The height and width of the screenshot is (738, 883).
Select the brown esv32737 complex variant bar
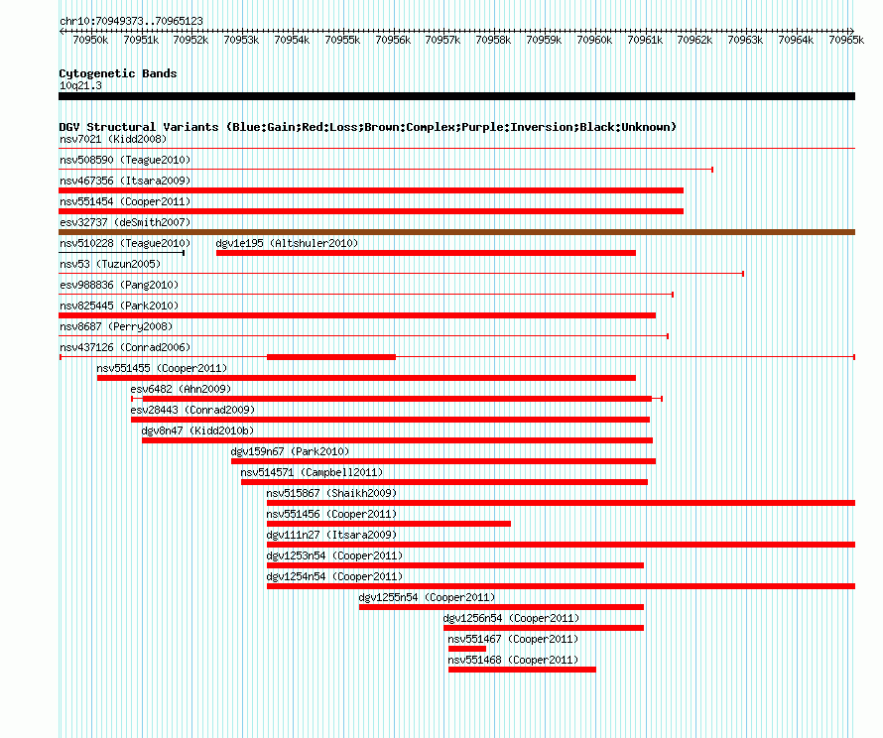click(x=456, y=232)
